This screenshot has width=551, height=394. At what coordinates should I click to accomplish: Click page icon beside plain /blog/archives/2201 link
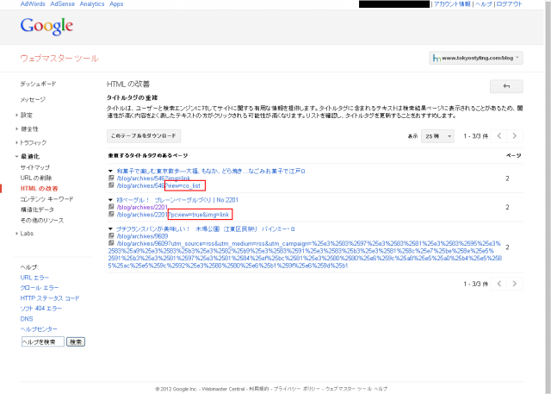pos(111,207)
